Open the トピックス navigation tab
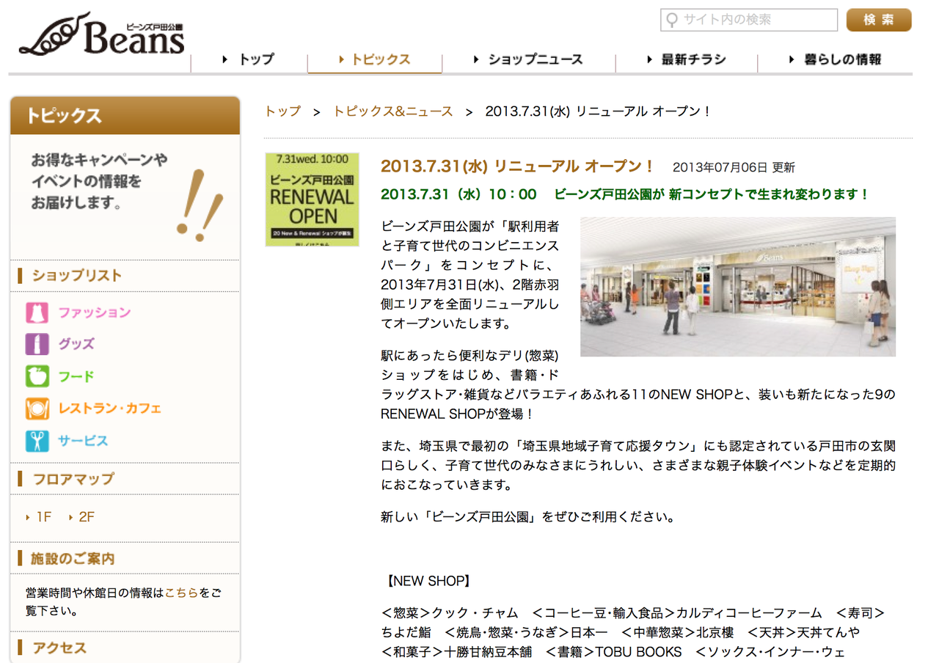The width and height of the screenshot is (939, 663). [374, 59]
